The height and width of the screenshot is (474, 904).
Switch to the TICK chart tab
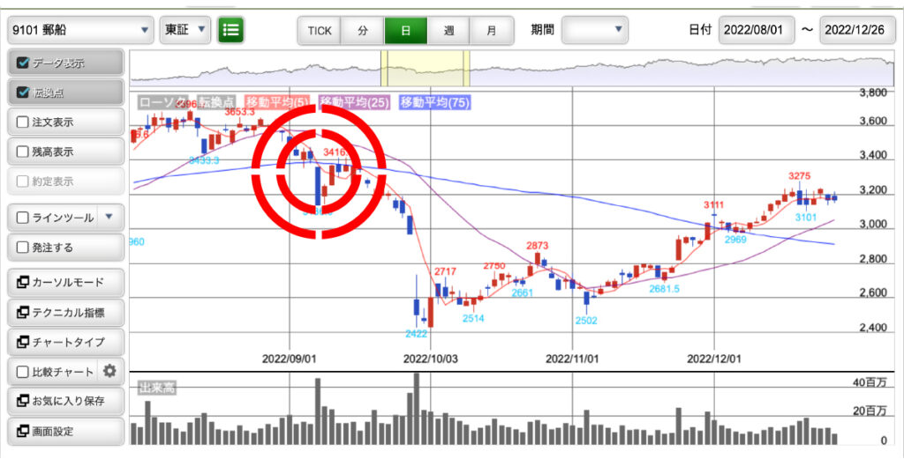320,31
